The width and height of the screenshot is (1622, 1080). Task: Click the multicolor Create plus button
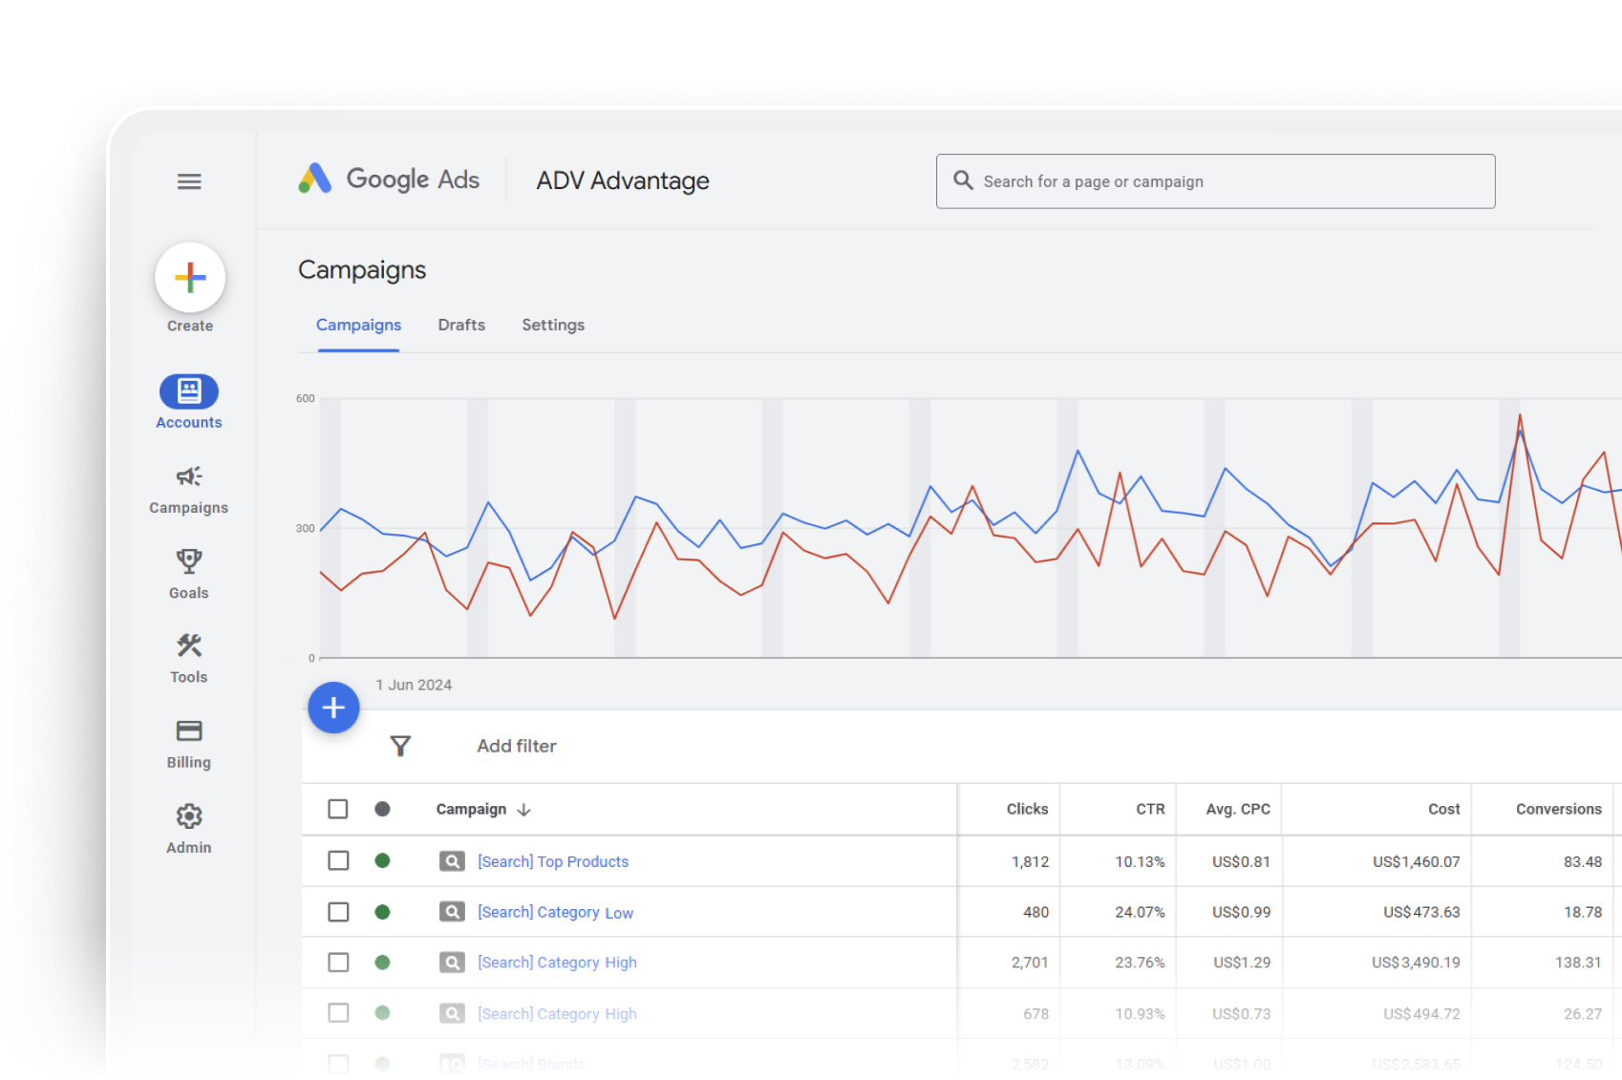190,278
